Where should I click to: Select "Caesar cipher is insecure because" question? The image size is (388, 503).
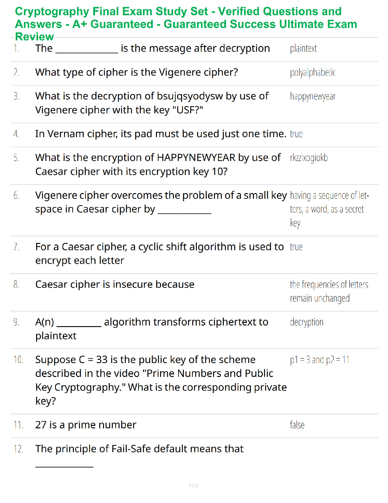[x=115, y=285]
